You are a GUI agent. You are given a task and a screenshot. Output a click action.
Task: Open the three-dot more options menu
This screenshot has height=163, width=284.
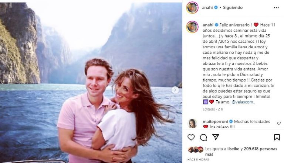point(276,8)
